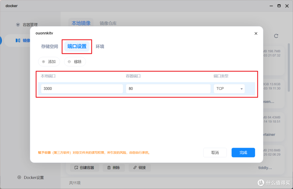
Task: Click the 删除 button in the docker window
Action: [x=114, y=168]
